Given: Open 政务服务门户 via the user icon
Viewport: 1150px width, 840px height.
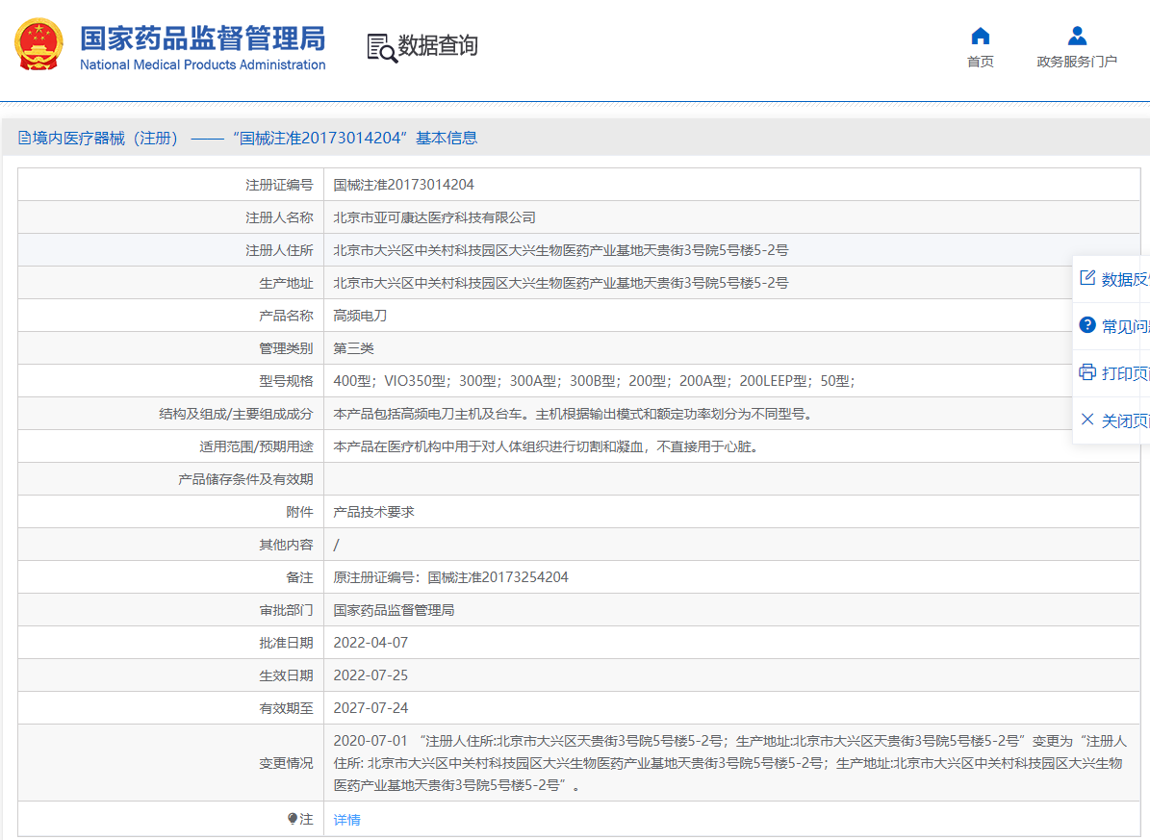Looking at the screenshot, I should pos(1077,36).
